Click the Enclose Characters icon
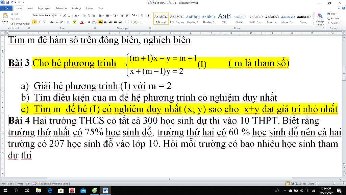 pyautogui.click(x=94, y=22)
